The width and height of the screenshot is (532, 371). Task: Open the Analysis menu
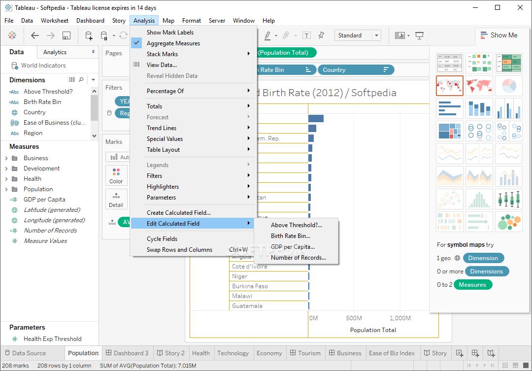[x=144, y=21]
